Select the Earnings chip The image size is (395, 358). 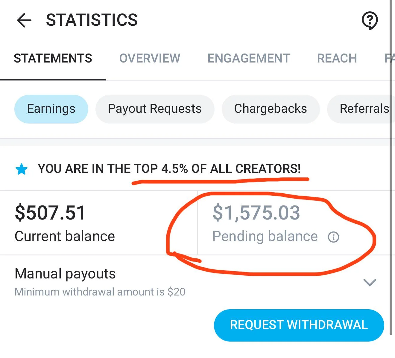point(51,109)
